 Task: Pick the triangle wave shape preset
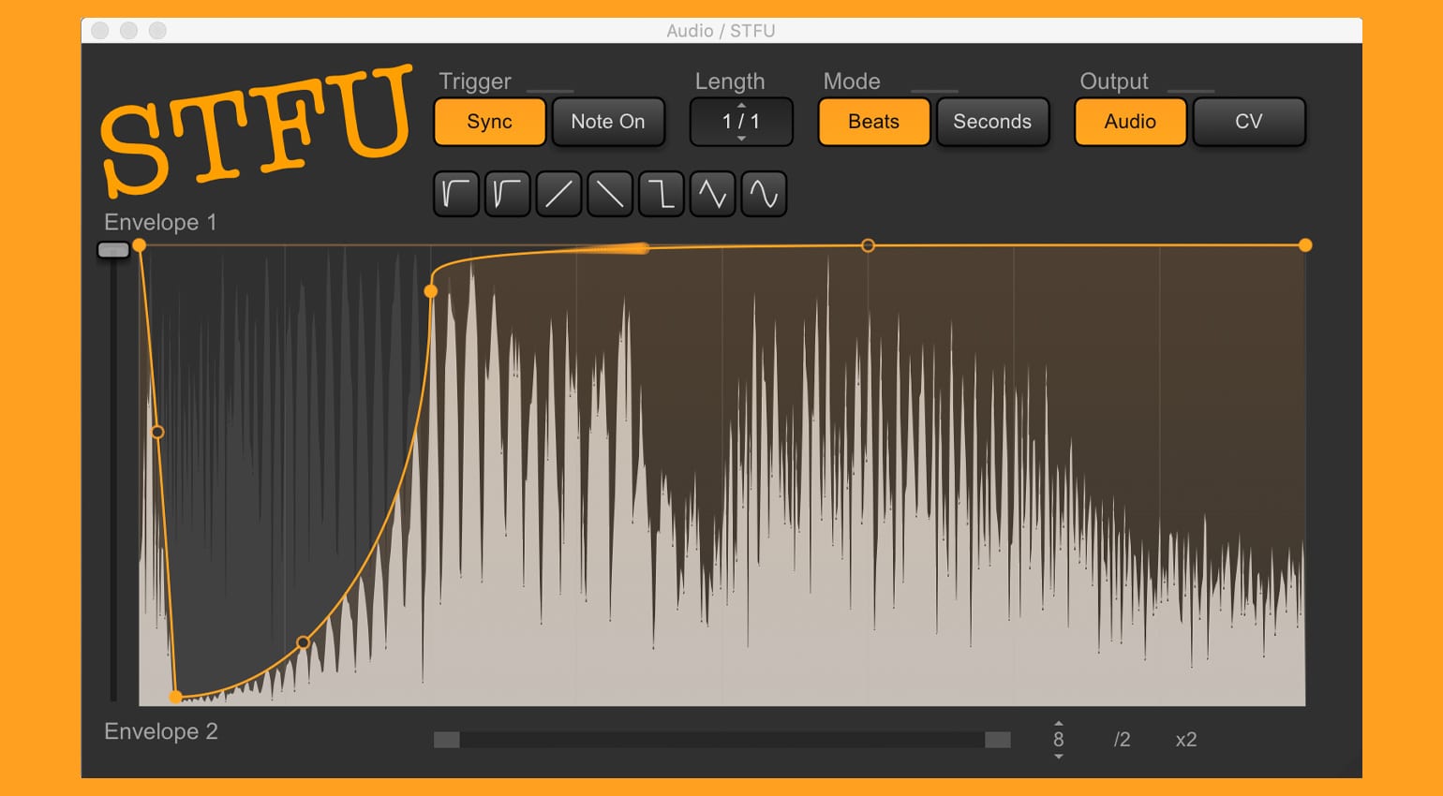712,194
